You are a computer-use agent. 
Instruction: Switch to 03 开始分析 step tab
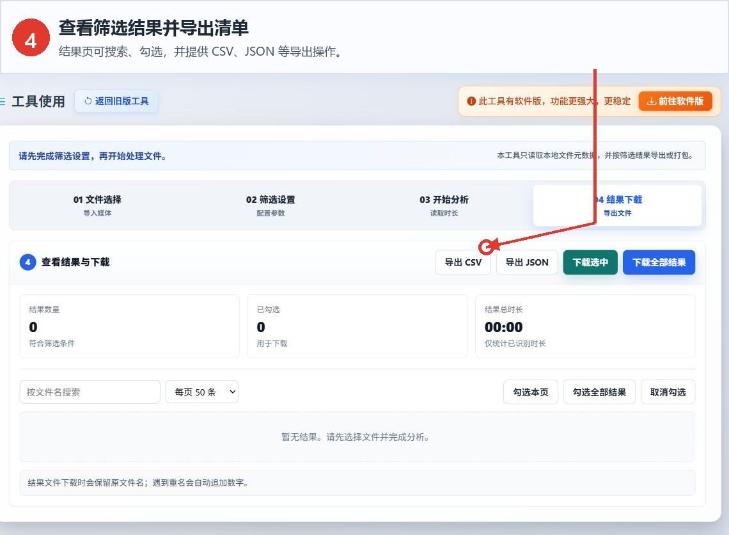444,205
